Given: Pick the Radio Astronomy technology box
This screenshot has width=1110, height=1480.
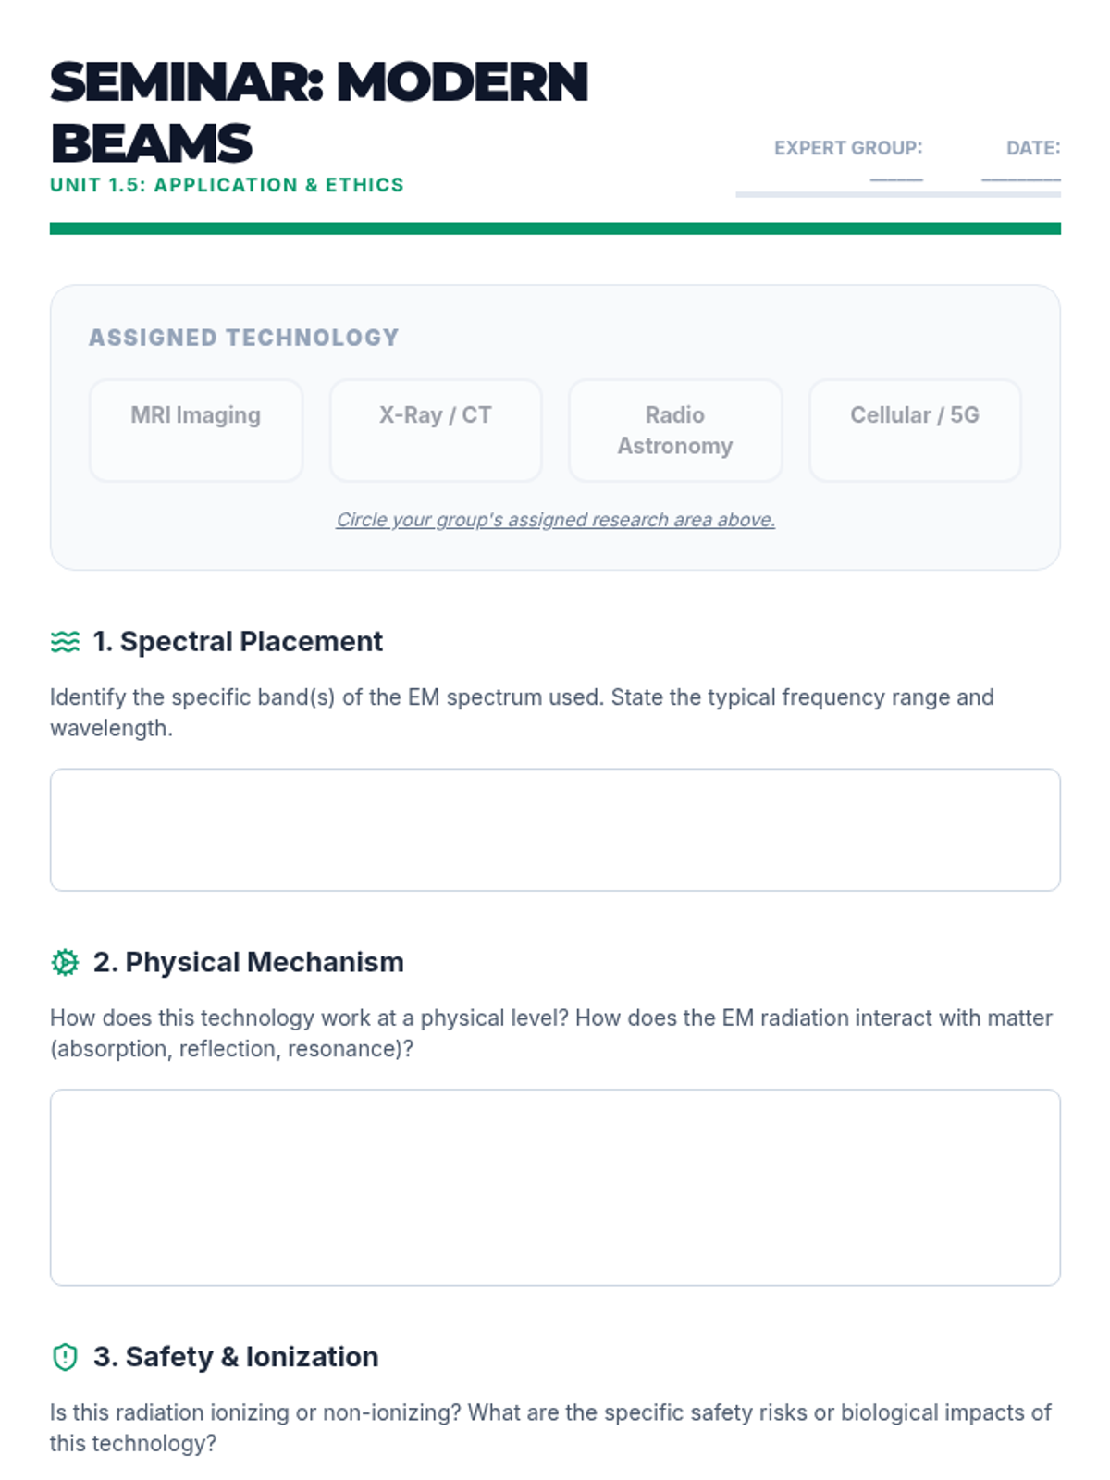Looking at the screenshot, I should click(x=675, y=430).
